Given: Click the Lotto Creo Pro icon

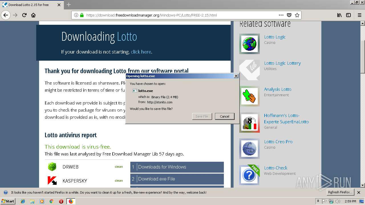Looking at the screenshot, I should pos(250,149).
